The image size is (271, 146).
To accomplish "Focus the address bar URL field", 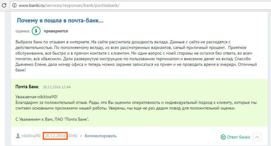I will 140,6.
